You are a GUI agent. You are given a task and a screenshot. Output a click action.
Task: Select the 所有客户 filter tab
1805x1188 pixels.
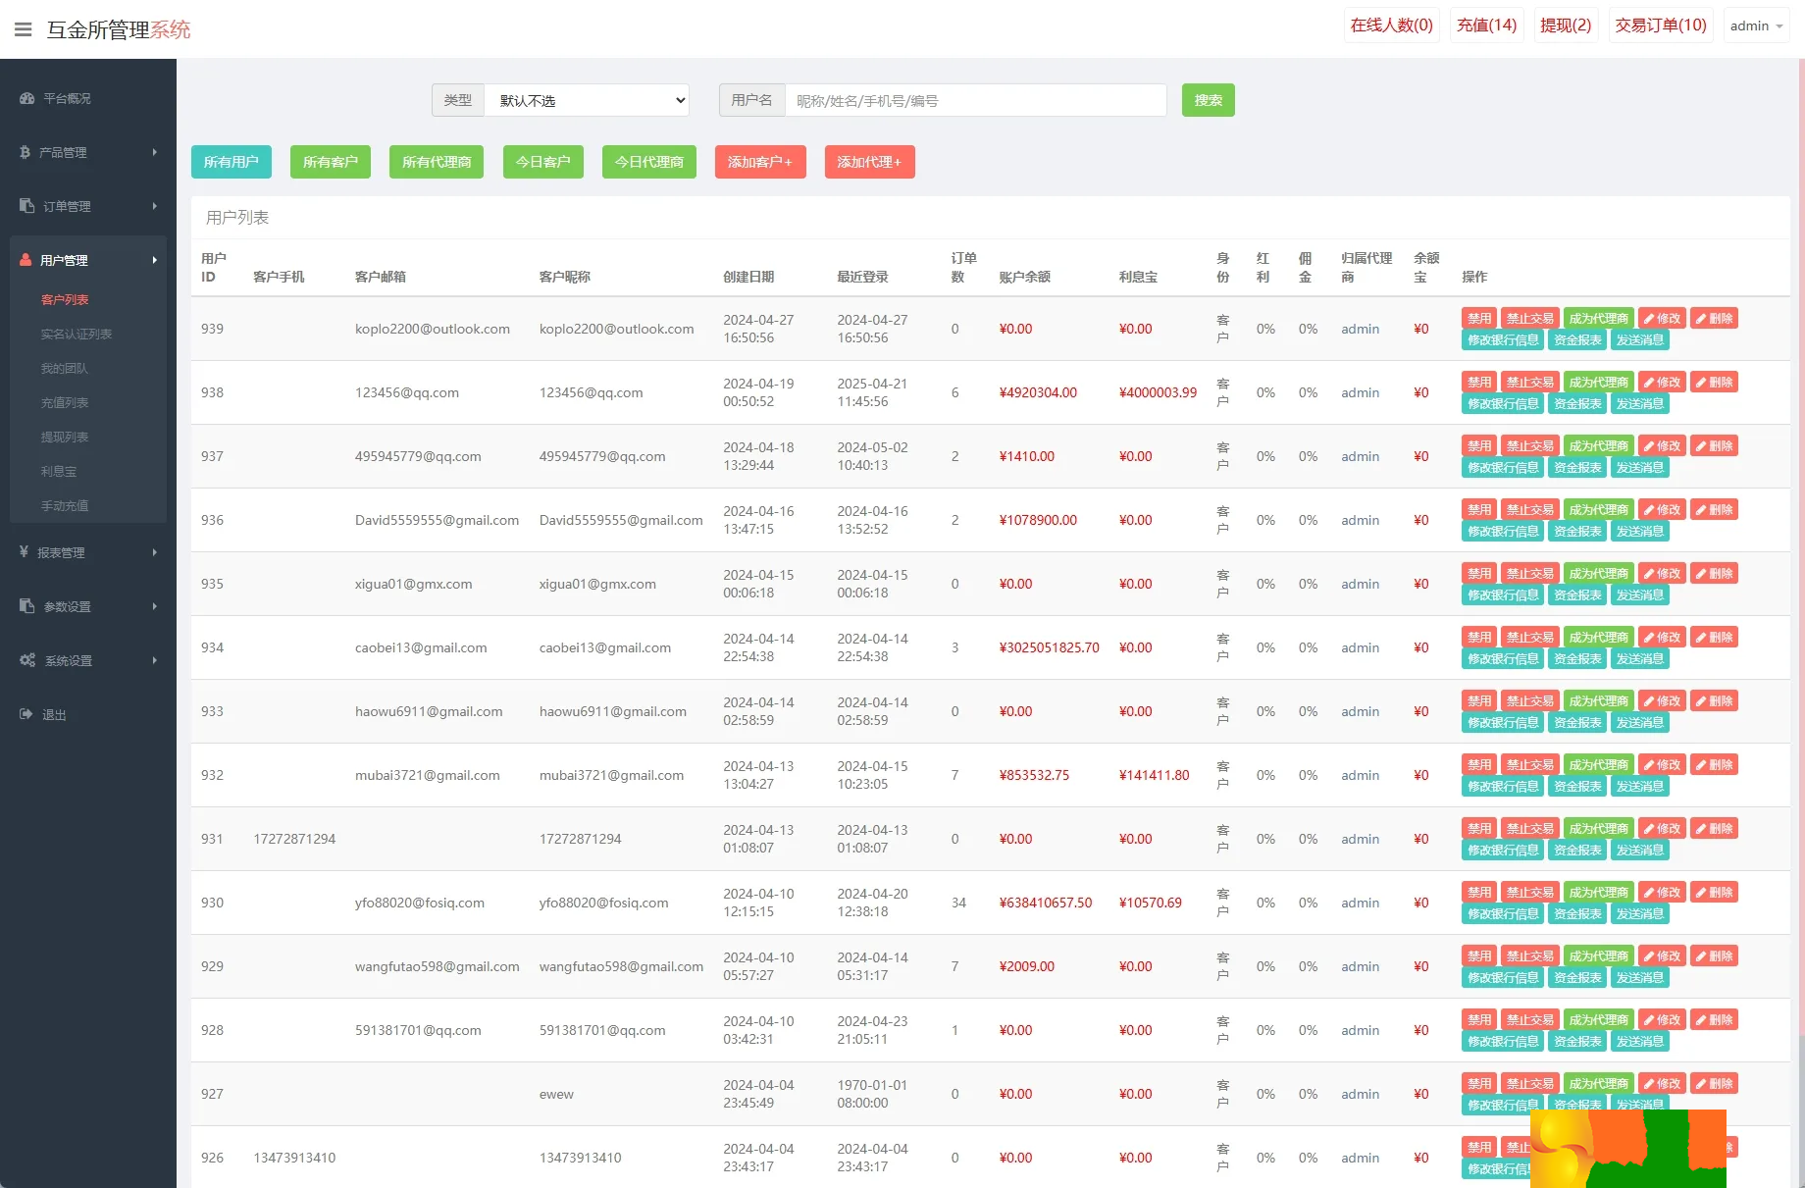pos(330,162)
